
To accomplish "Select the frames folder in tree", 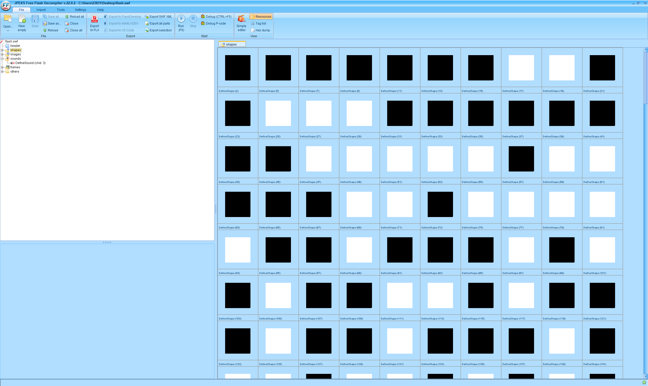I will click(15, 67).
